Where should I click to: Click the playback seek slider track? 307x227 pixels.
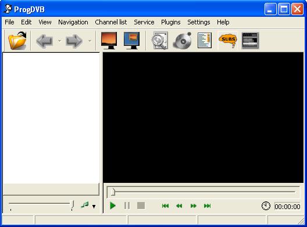point(204,192)
